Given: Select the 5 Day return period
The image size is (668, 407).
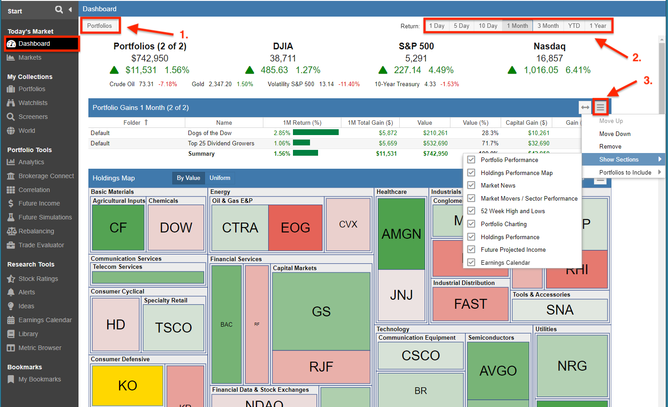Looking at the screenshot, I should [461, 26].
